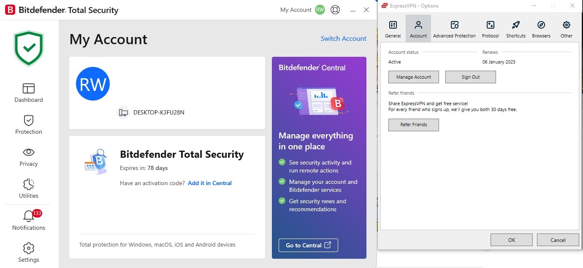Viewport: 583px width, 268px height.
Task: Open the Protection shield section
Action: tap(29, 125)
